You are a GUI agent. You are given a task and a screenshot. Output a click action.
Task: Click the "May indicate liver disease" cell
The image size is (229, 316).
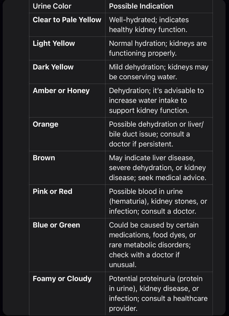157,168
